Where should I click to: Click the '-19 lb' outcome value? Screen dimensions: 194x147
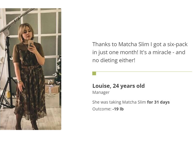tap(118, 109)
